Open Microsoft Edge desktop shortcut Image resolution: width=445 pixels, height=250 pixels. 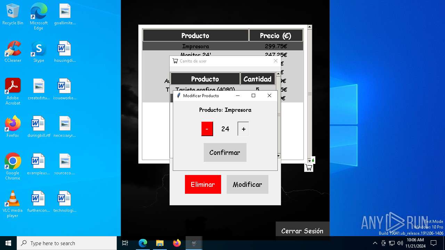click(39, 16)
